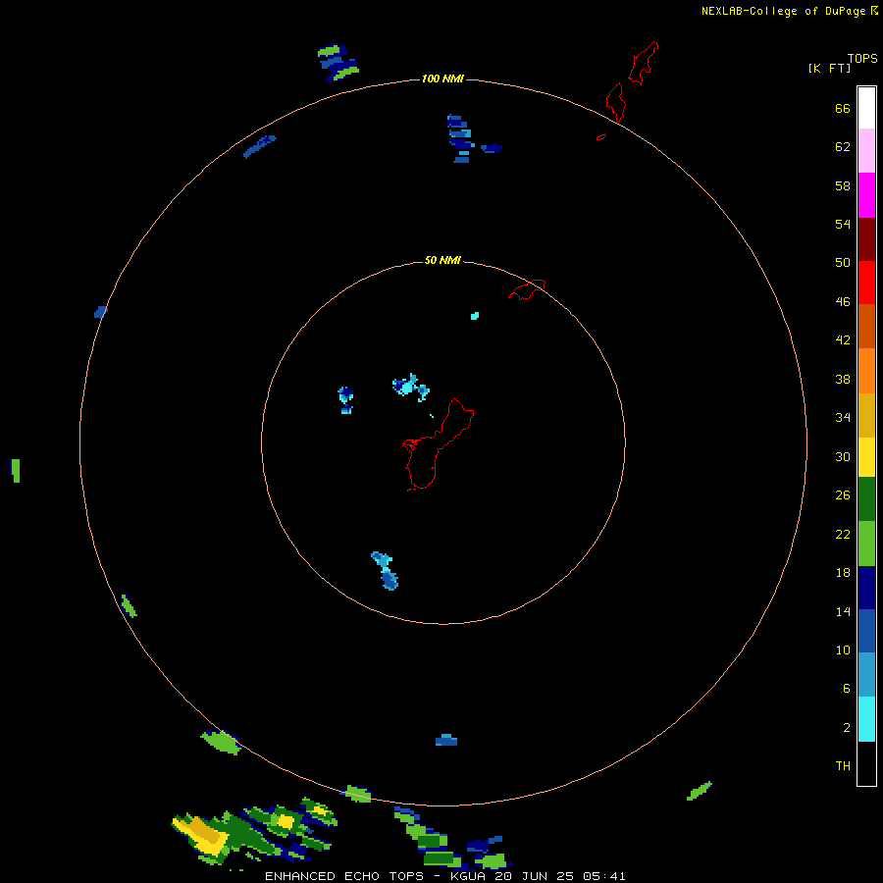Click the "50 NMI" range ring label

pyautogui.click(x=442, y=260)
